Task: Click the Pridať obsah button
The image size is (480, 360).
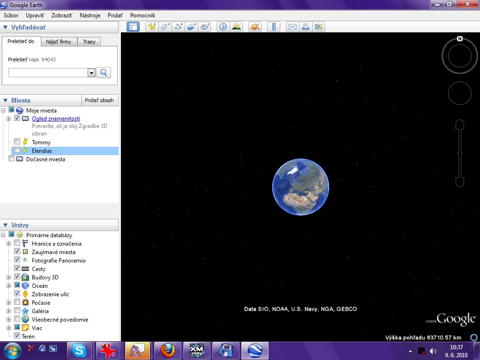Action: pos(99,100)
